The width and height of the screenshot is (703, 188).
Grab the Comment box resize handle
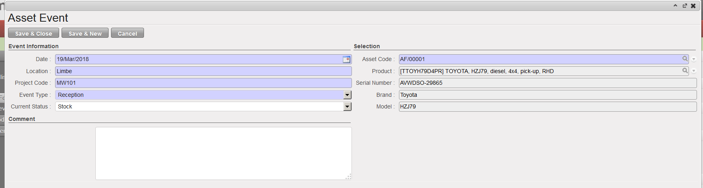tap(349, 176)
